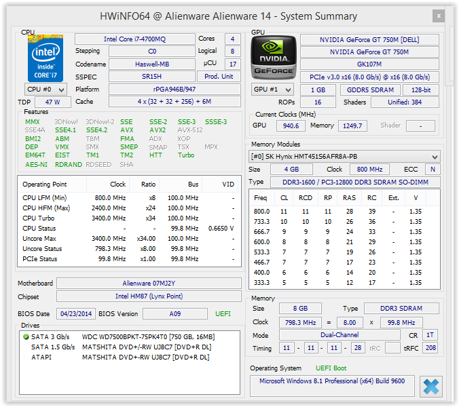Click the GPU clock value 940.6
This screenshot has width=459, height=407.
click(x=291, y=125)
